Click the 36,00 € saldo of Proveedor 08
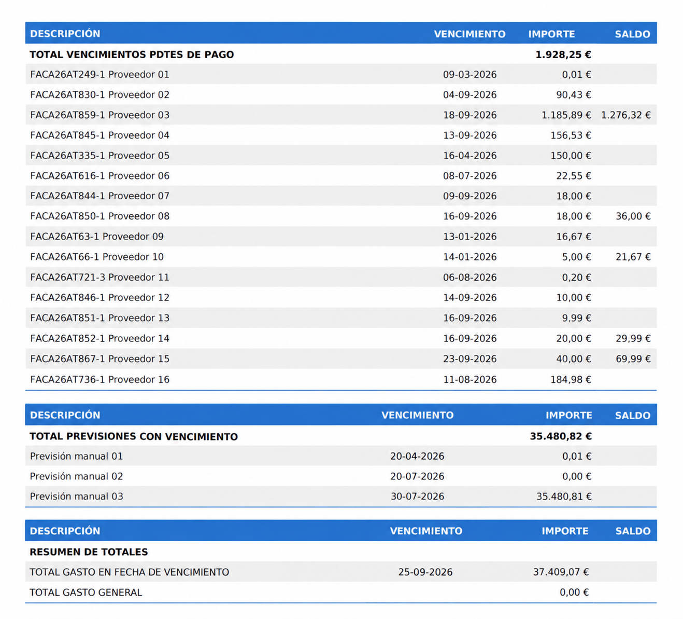The image size is (683, 619). (x=633, y=216)
